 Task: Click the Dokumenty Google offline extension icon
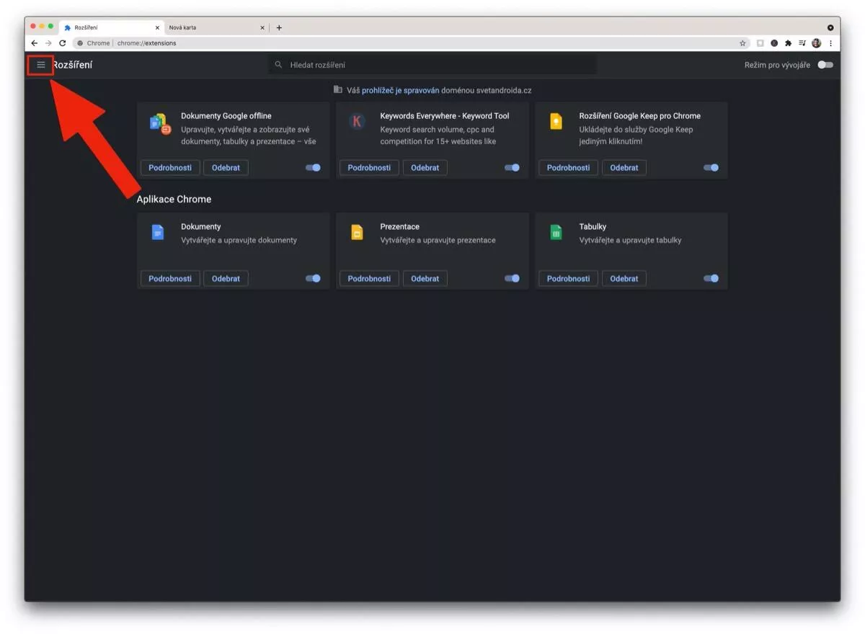159,123
